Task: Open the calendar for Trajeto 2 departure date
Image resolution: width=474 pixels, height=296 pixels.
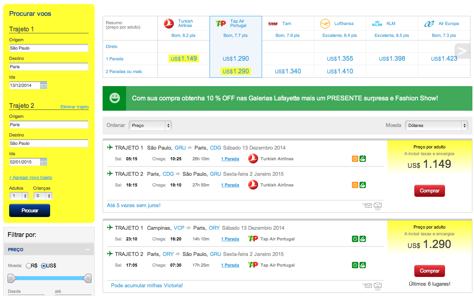Action: pos(44,162)
